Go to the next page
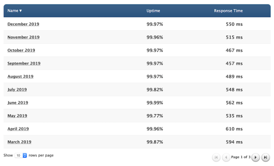 [x=255, y=157]
